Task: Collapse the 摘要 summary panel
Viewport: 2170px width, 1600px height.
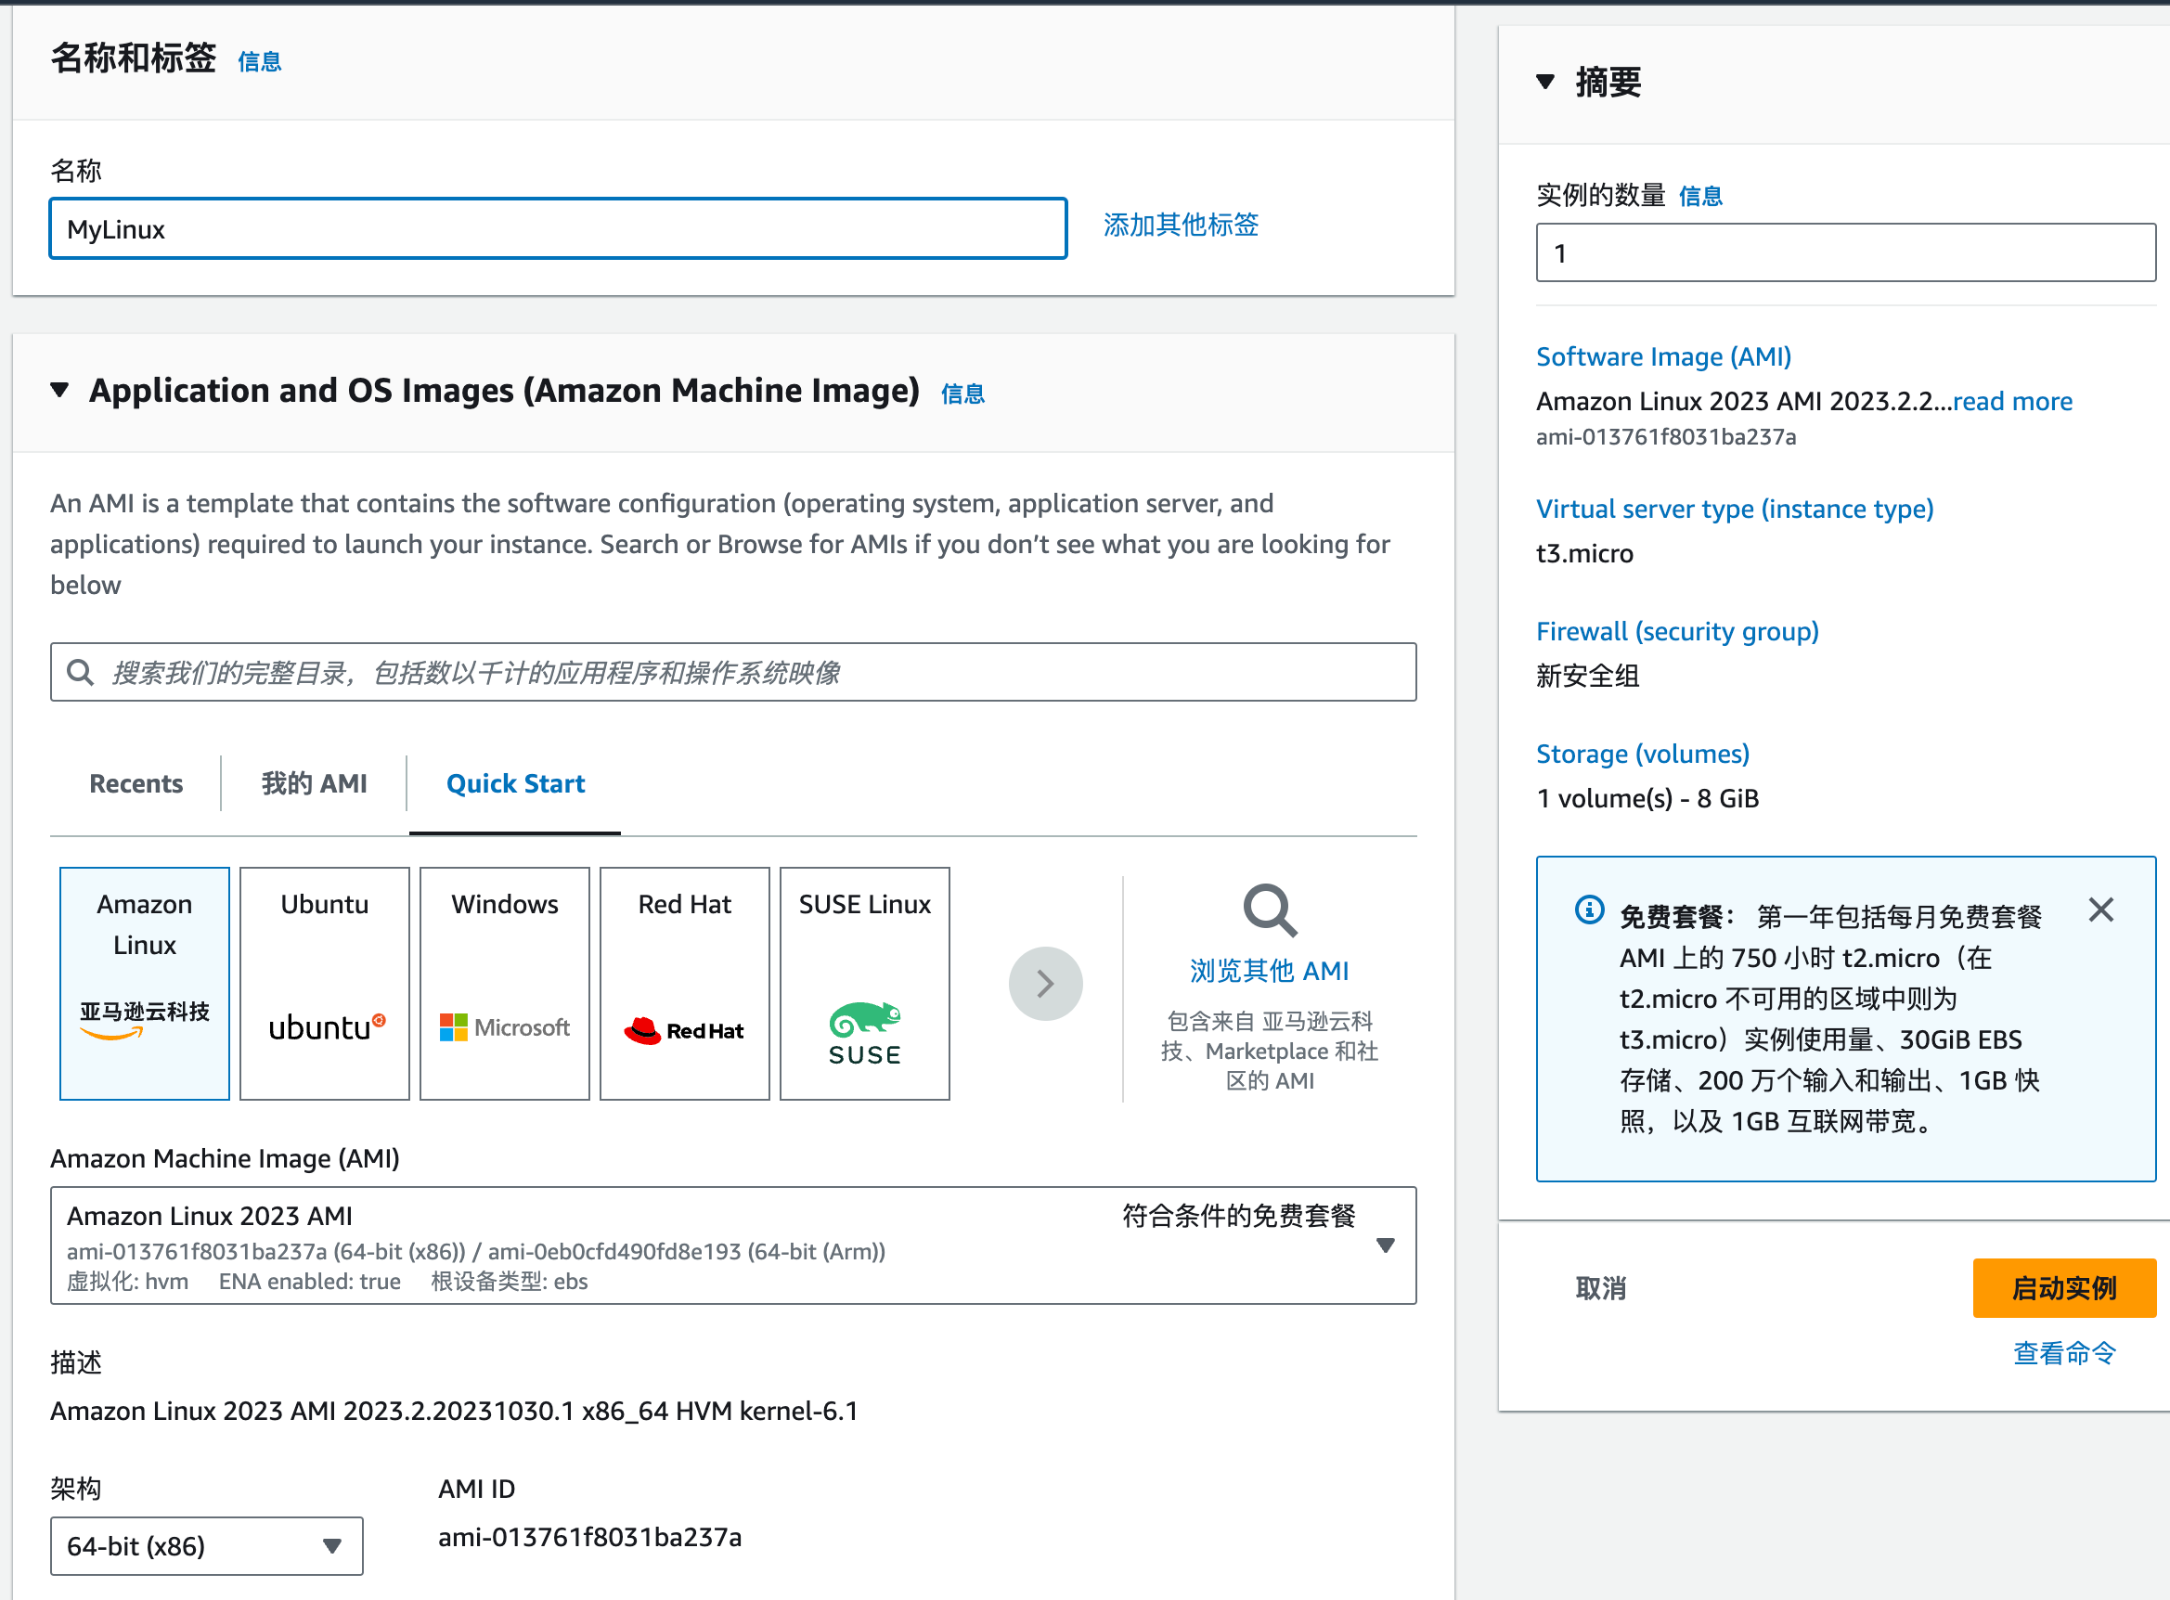Action: point(1545,83)
